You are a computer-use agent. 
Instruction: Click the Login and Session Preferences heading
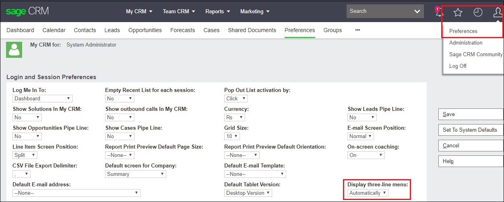click(x=52, y=77)
